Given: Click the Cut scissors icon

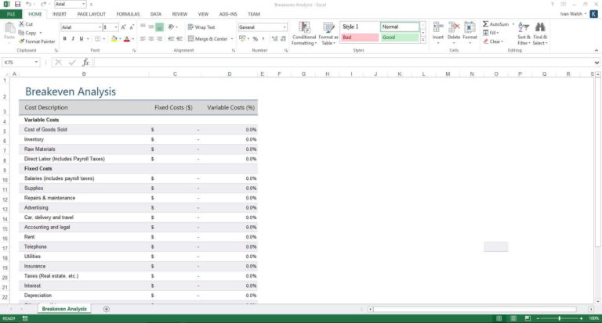Looking at the screenshot, I should [x=21, y=25].
